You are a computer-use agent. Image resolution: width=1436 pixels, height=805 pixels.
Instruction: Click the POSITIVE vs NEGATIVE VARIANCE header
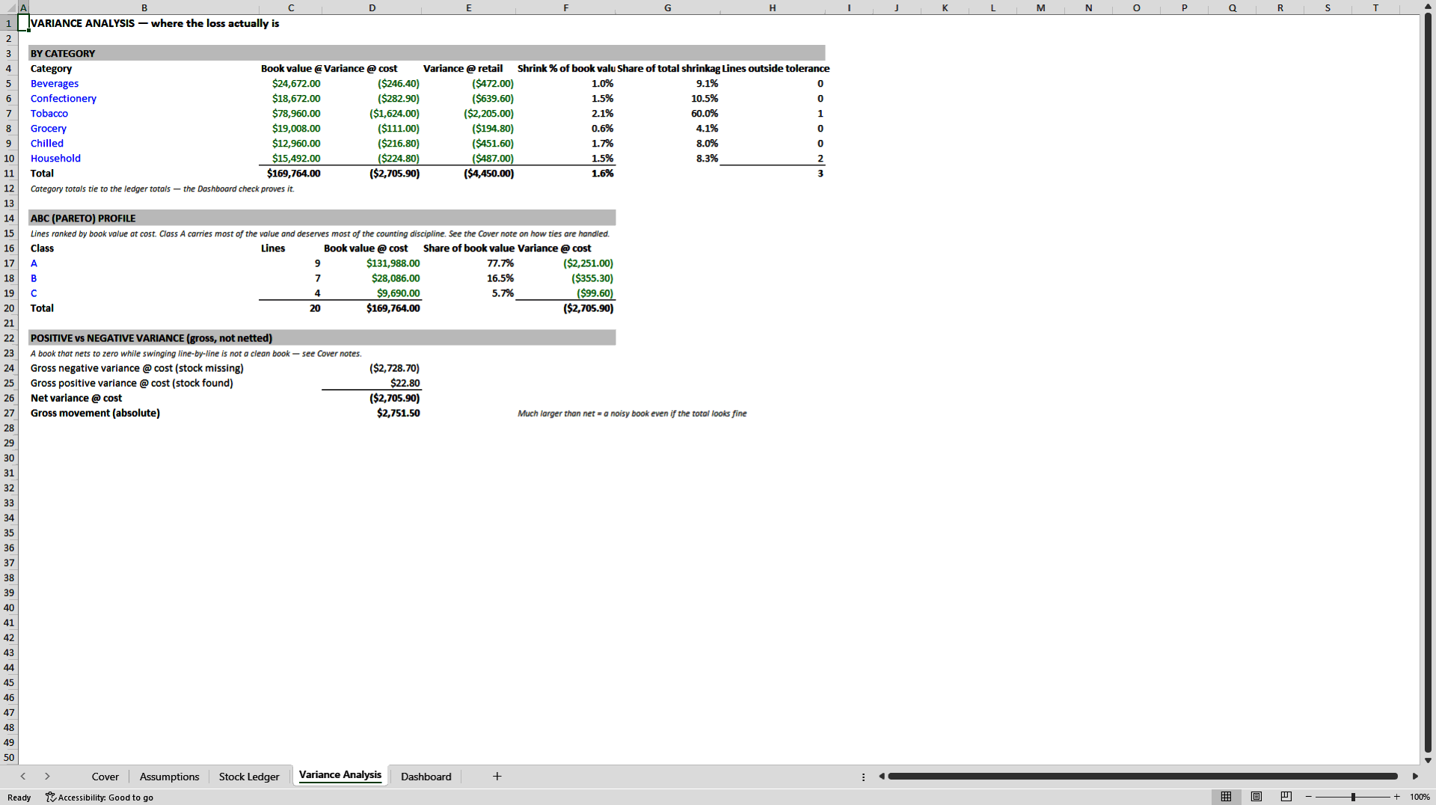point(322,338)
